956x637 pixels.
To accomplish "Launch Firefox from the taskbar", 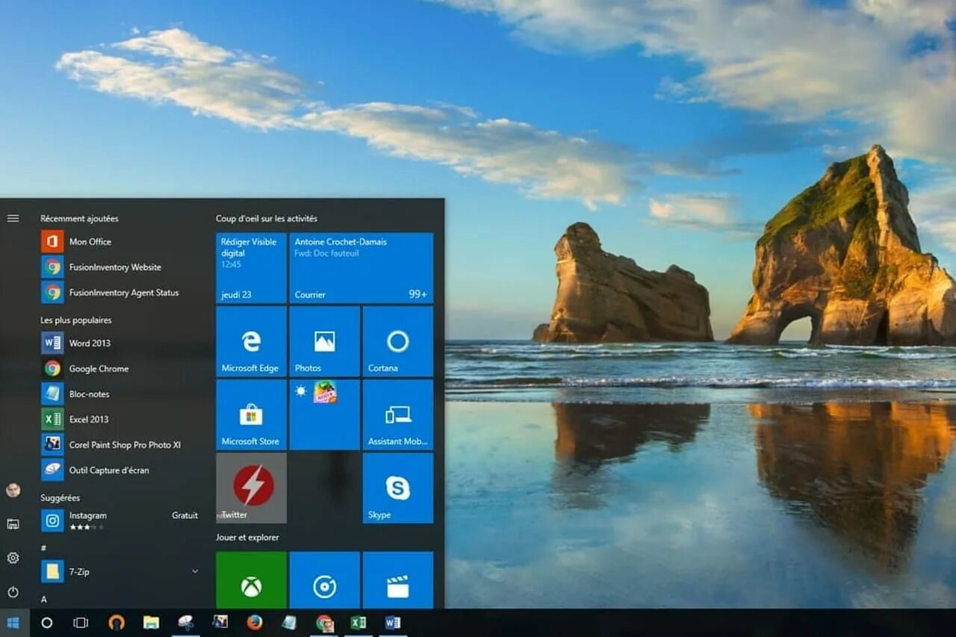I will (255, 623).
